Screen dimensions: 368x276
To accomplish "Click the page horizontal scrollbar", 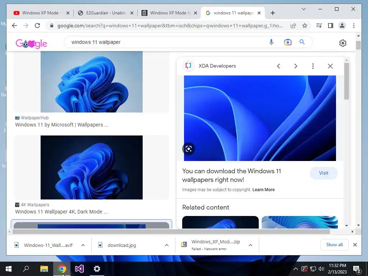I will click(x=171, y=232).
